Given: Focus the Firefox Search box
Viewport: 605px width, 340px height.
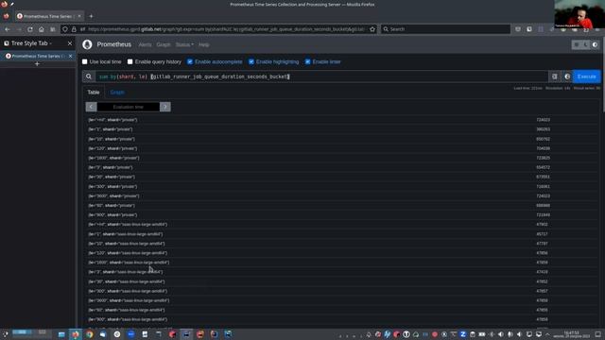Looking at the screenshot, I should [x=445, y=29].
